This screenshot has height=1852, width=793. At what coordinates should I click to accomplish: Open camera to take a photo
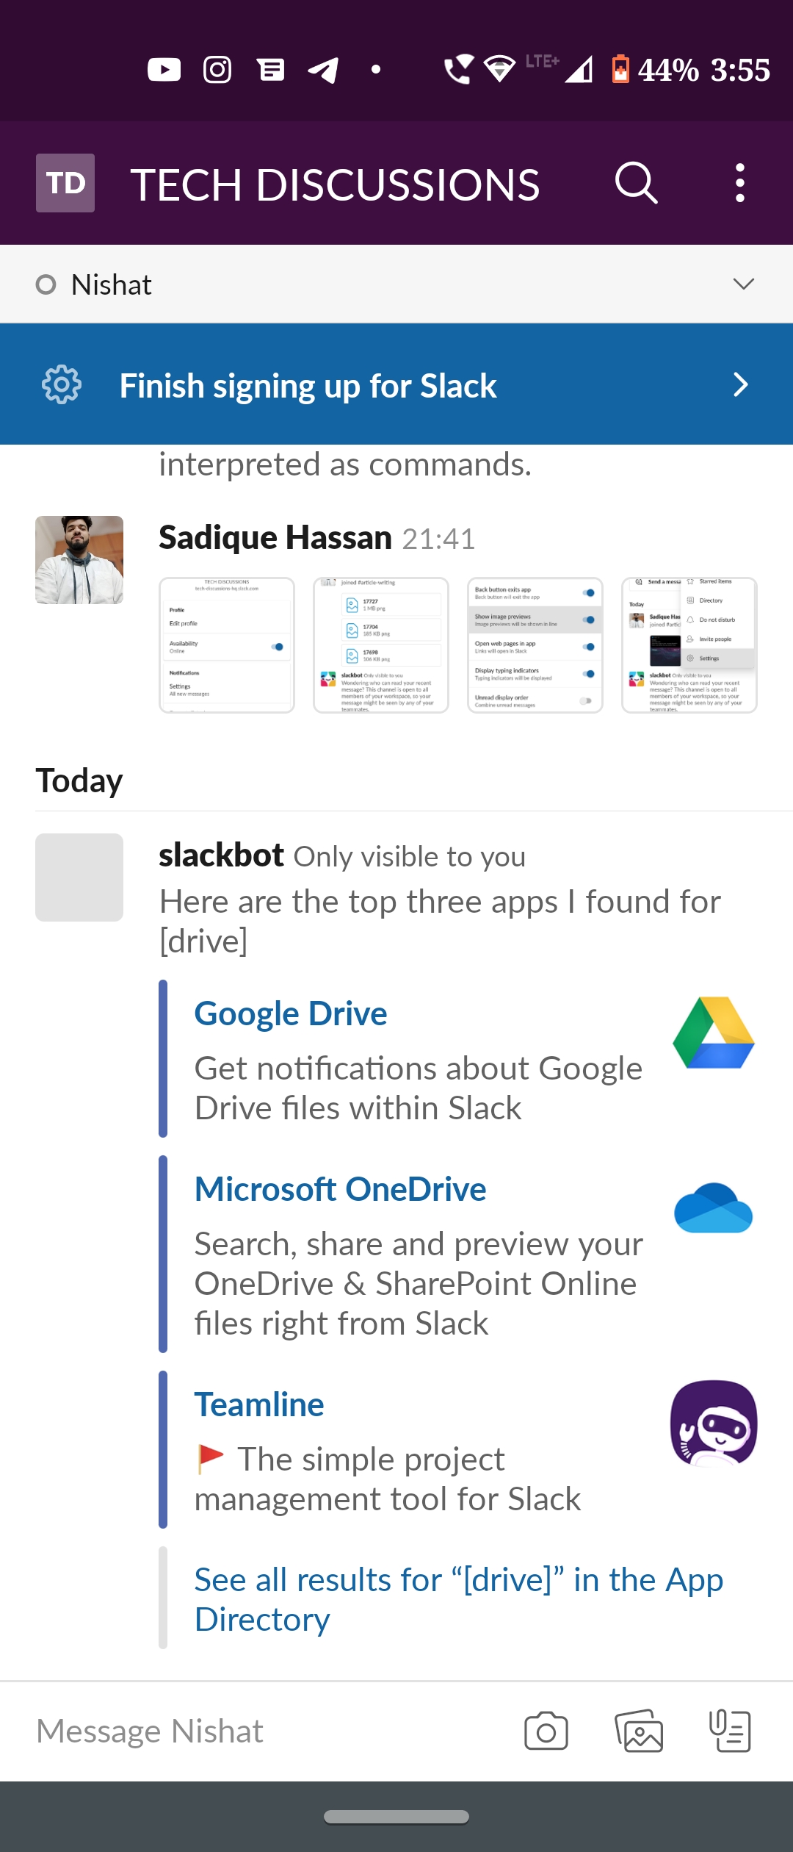(x=546, y=1731)
